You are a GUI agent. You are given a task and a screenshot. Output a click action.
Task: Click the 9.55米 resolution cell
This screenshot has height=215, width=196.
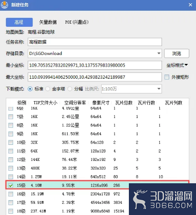(68, 185)
